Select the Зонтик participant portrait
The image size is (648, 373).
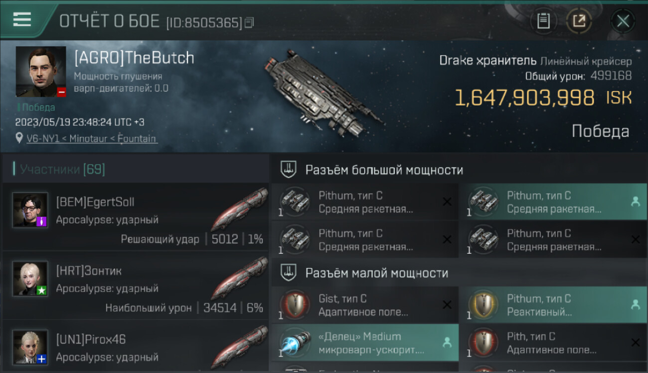point(30,279)
